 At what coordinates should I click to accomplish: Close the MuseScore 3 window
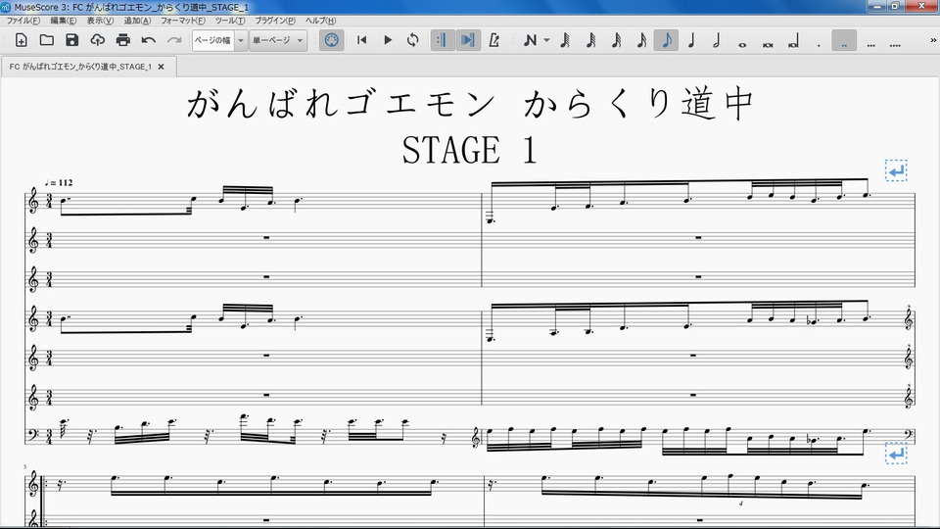921,6
